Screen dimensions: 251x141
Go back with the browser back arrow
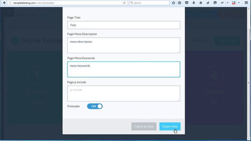4,3
